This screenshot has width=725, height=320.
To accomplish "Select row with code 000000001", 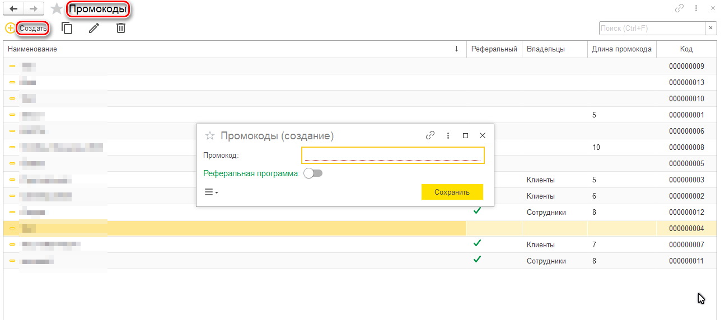I will point(360,115).
